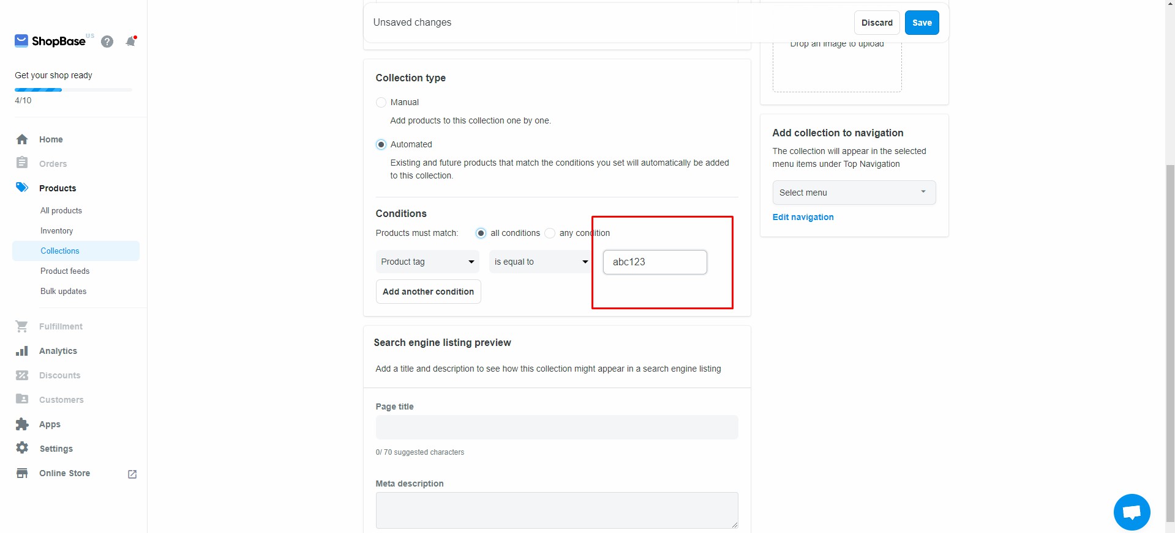Viewport: 1175px width, 533px height.
Task: Expand the Select menu navigation dropdown
Action: click(854, 193)
